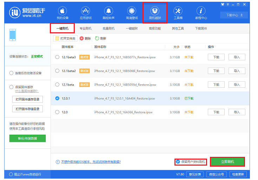258x180 pixels.
Task: Open 应用游戏 apps and games section
Action: [x=86, y=13]
